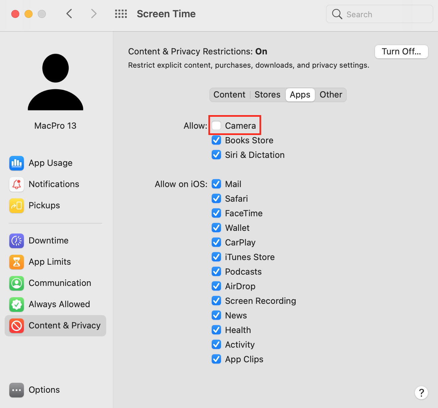Open App Usage bar chart icon

pyautogui.click(x=17, y=163)
